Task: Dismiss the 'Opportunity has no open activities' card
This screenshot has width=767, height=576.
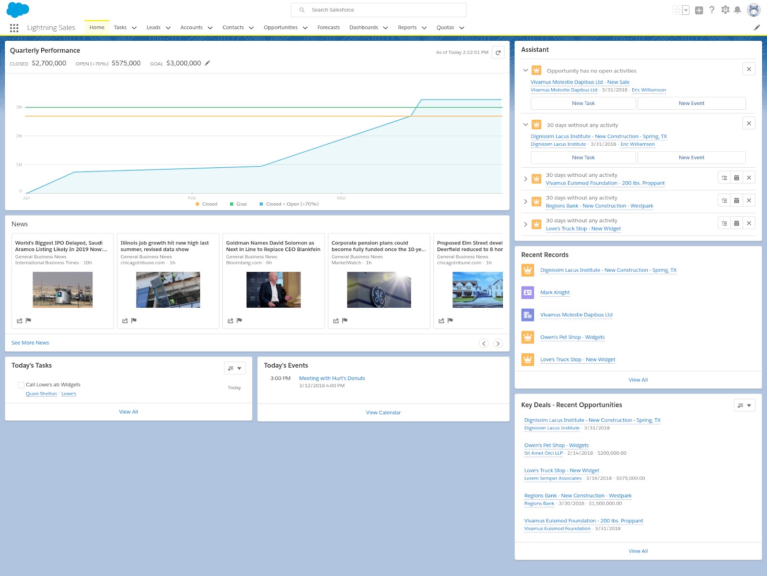Action: click(749, 69)
